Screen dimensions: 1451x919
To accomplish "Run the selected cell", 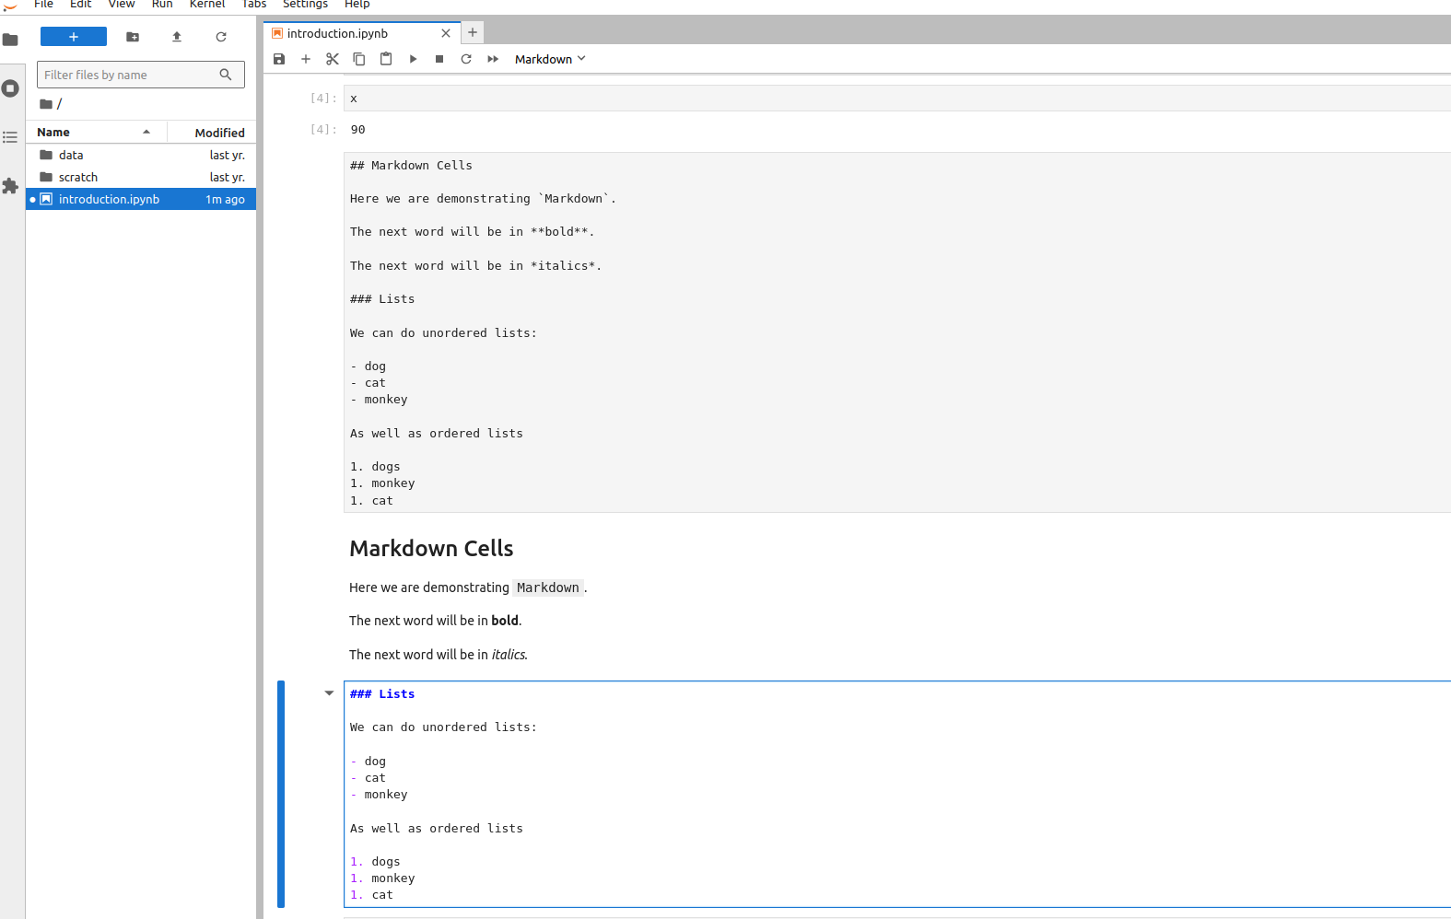I will tap(413, 59).
